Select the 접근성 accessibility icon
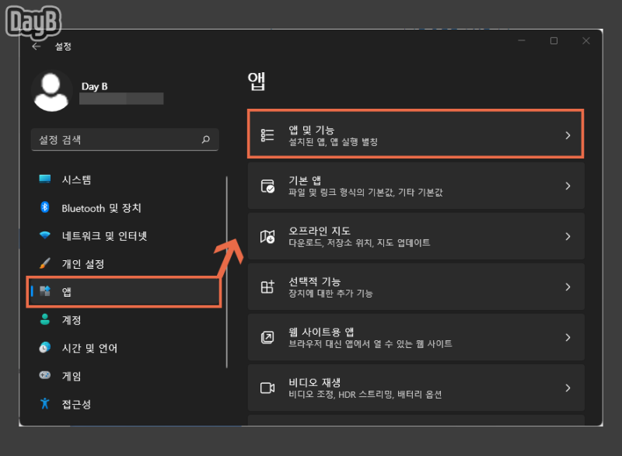Image resolution: width=622 pixels, height=456 pixels. 45,404
